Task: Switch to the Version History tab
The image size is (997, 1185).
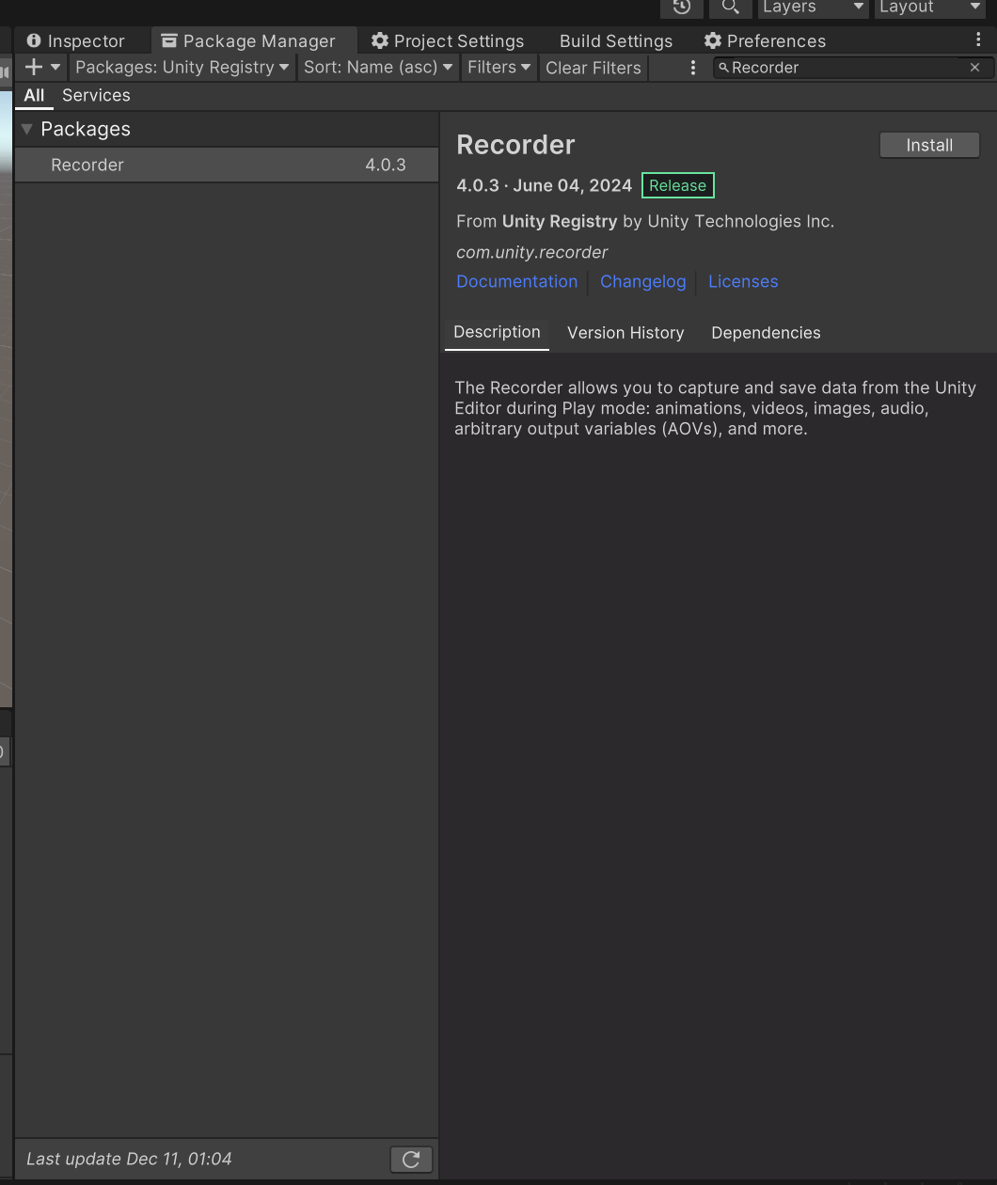Action: (x=625, y=332)
